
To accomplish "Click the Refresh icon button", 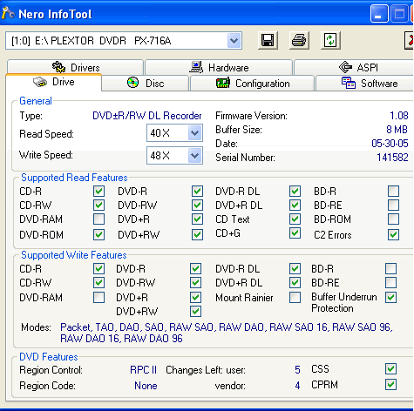I will pyautogui.click(x=330, y=40).
